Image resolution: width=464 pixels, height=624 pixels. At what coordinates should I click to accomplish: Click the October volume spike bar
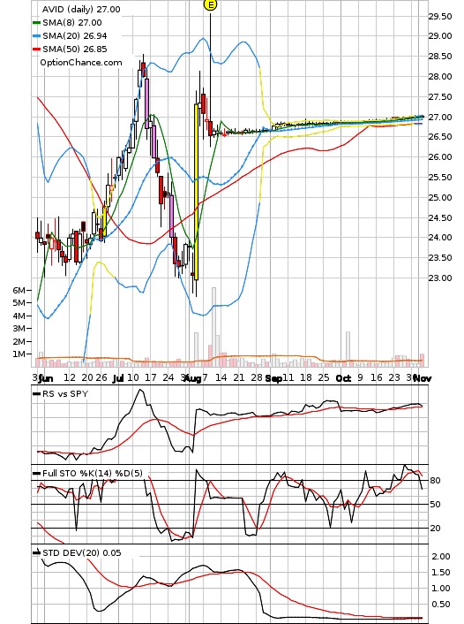(348, 346)
